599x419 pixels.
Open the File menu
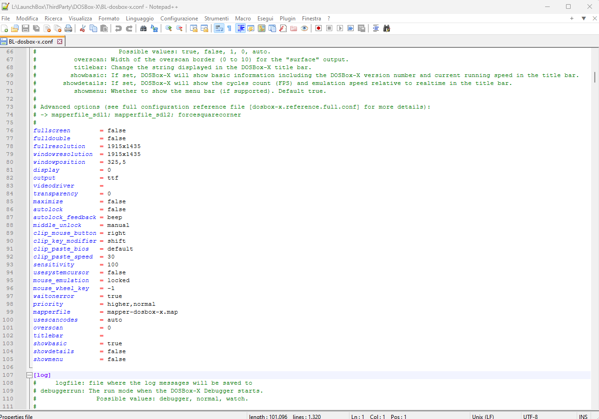[x=6, y=19]
